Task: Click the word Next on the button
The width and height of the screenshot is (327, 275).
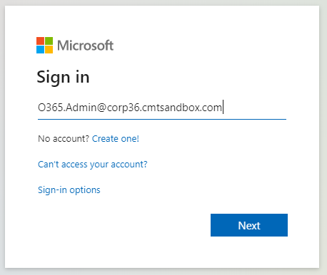Action: (249, 226)
